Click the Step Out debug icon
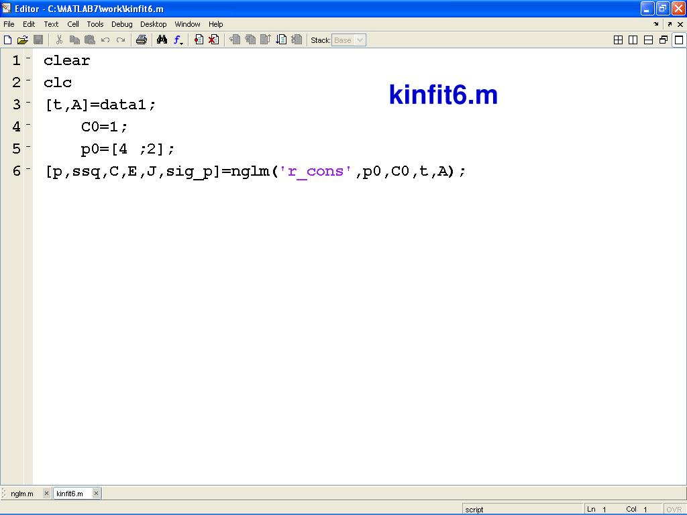The image size is (687, 515). [266, 40]
